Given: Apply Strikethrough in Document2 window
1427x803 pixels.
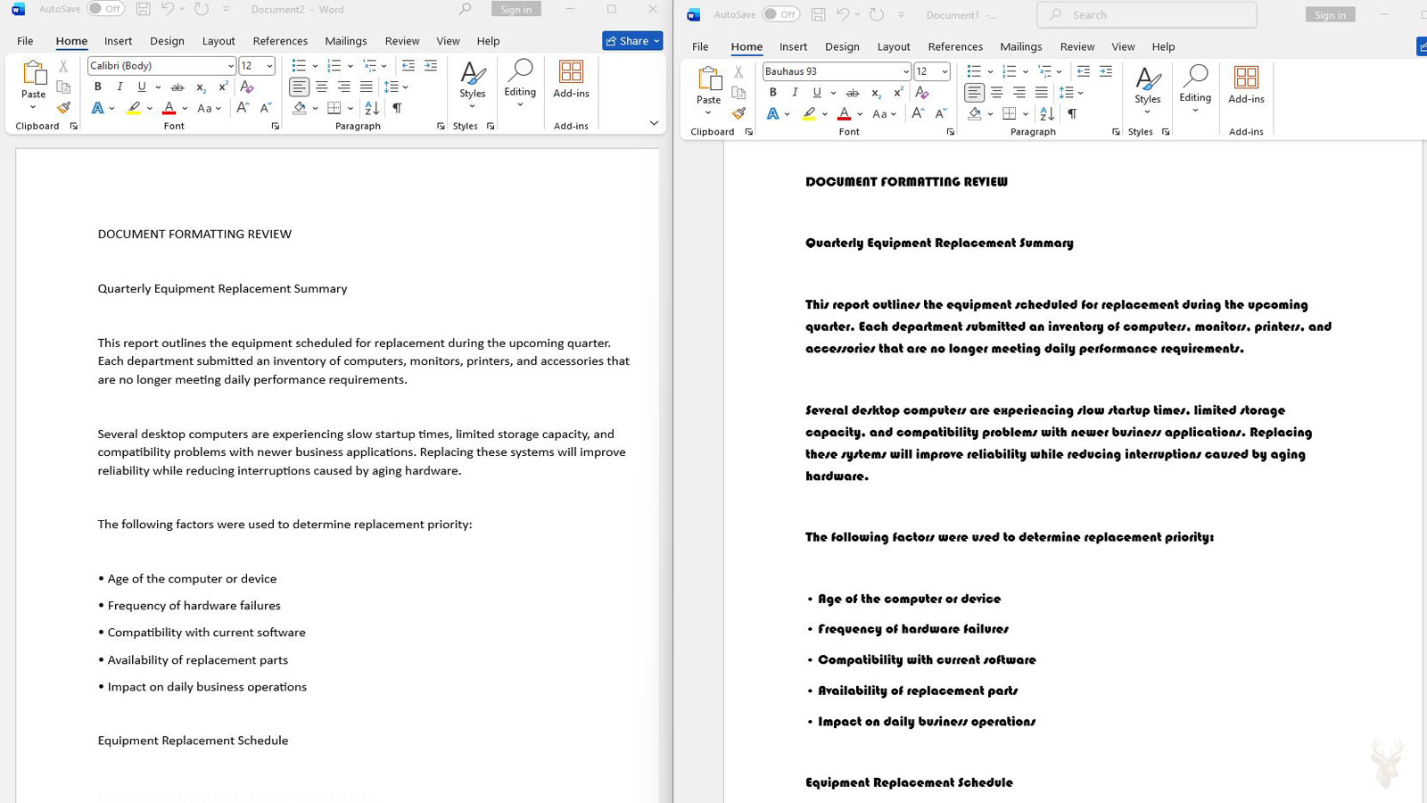Looking at the screenshot, I should [x=177, y=87].
